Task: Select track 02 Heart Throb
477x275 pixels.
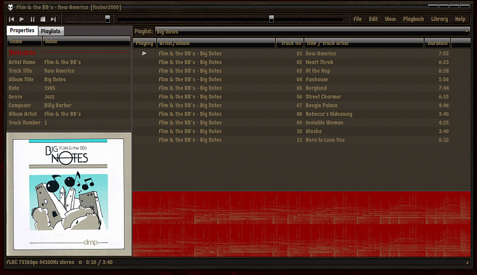Action: (x=301, y=62)
